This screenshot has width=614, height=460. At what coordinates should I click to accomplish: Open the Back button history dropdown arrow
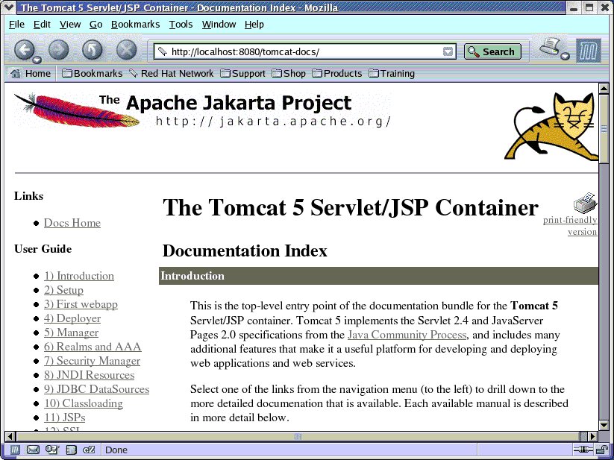(x=37, y=60)
